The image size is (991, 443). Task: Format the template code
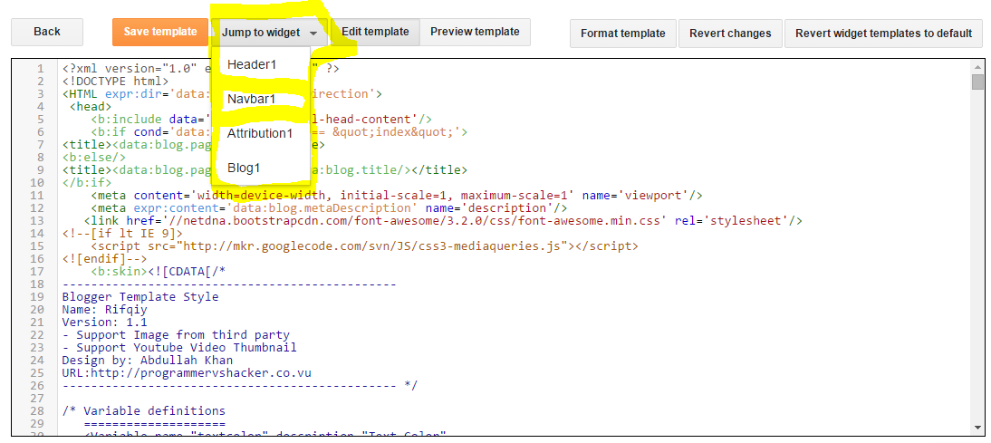coord(622,34)
